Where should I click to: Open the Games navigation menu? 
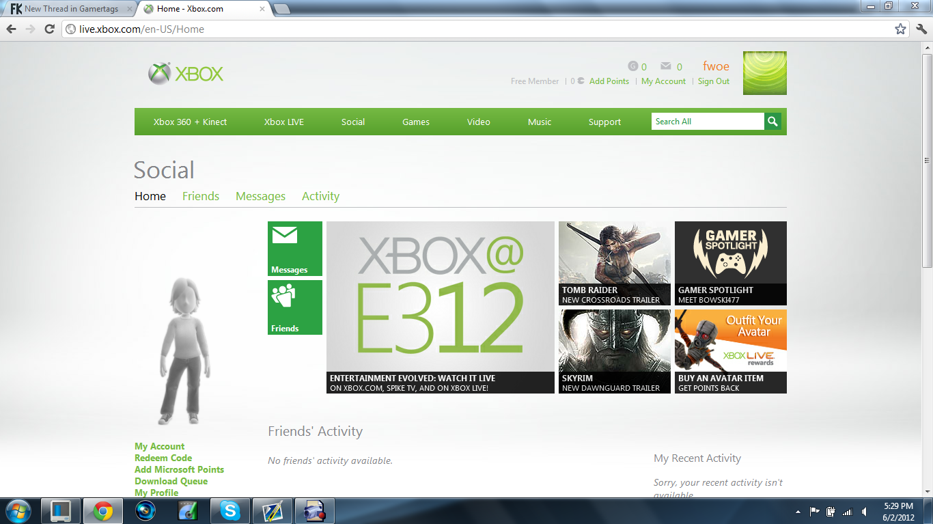pos(416,122)
